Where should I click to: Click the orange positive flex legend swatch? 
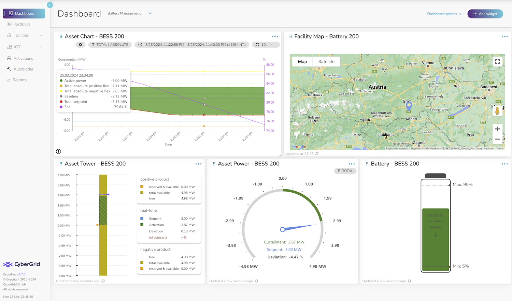click(x=61, y=86)
